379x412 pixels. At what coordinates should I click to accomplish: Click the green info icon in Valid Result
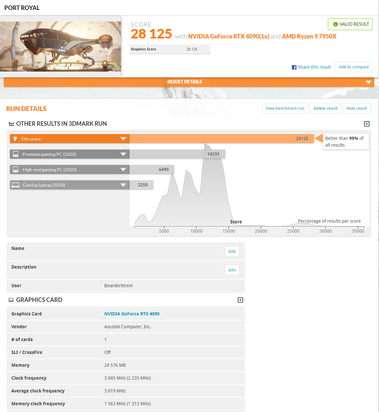(x=336, y=24)
